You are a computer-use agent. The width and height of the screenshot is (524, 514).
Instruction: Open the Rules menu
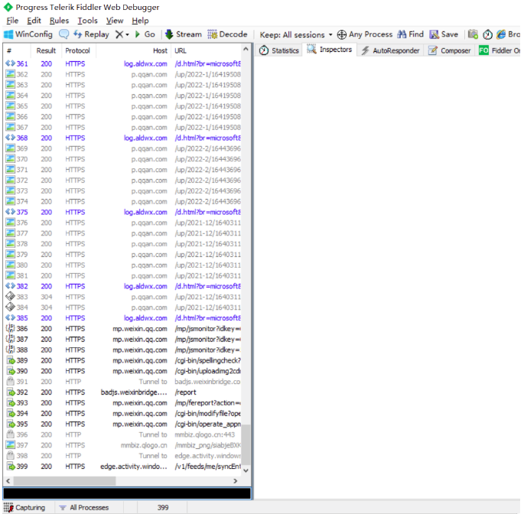point(59,21)
